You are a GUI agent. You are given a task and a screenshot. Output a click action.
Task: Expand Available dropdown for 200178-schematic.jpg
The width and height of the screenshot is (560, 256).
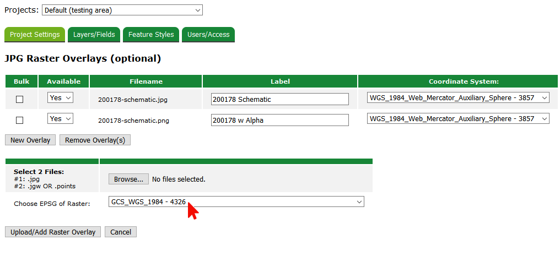(x=60, y=98)
